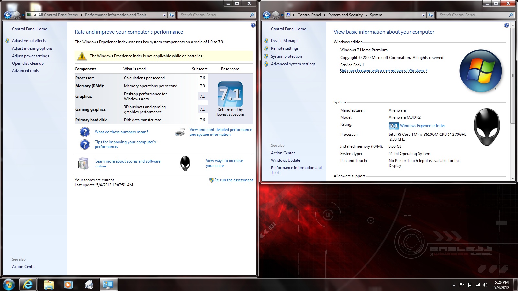Click Tips for improving your computer's performance

[125, 144]
